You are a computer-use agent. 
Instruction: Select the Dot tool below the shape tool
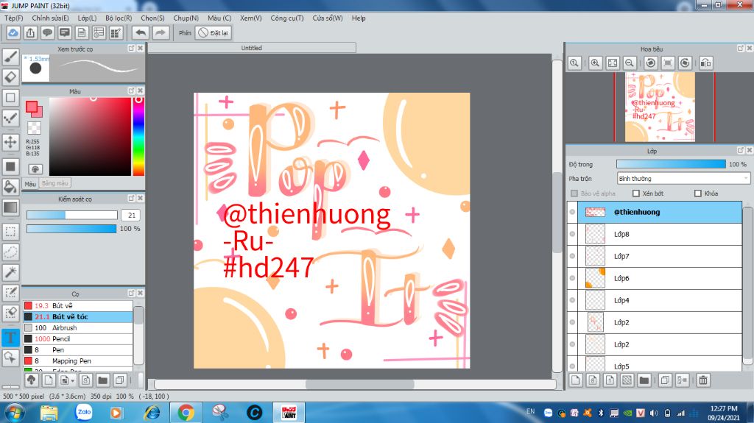point(10,118)
